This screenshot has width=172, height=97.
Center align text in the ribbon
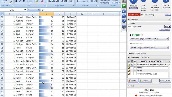53,1
